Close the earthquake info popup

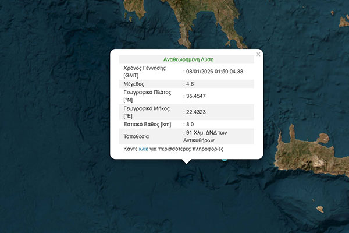click(x=258, y=55)
